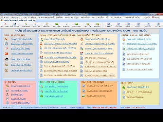Open the DỊCH VỤ KHÁM - ĐIỀU TRỊ BỆNH menu

tap(50, 17)
